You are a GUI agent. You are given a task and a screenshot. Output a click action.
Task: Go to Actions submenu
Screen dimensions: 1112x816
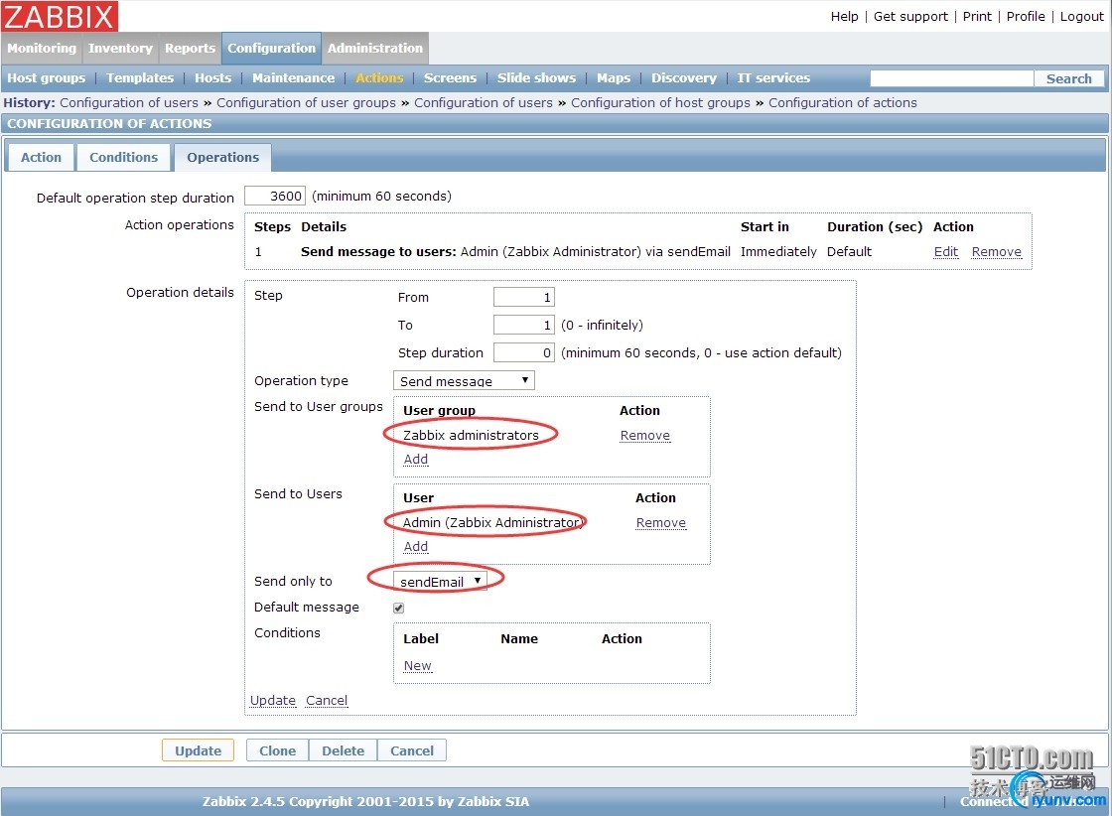[x=379, y=78]
